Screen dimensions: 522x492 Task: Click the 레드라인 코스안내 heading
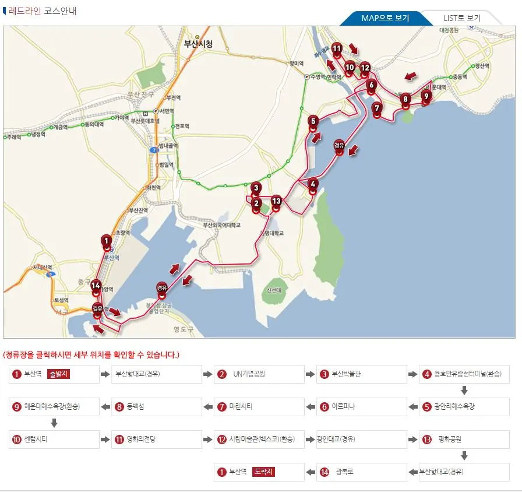[43, 11]
